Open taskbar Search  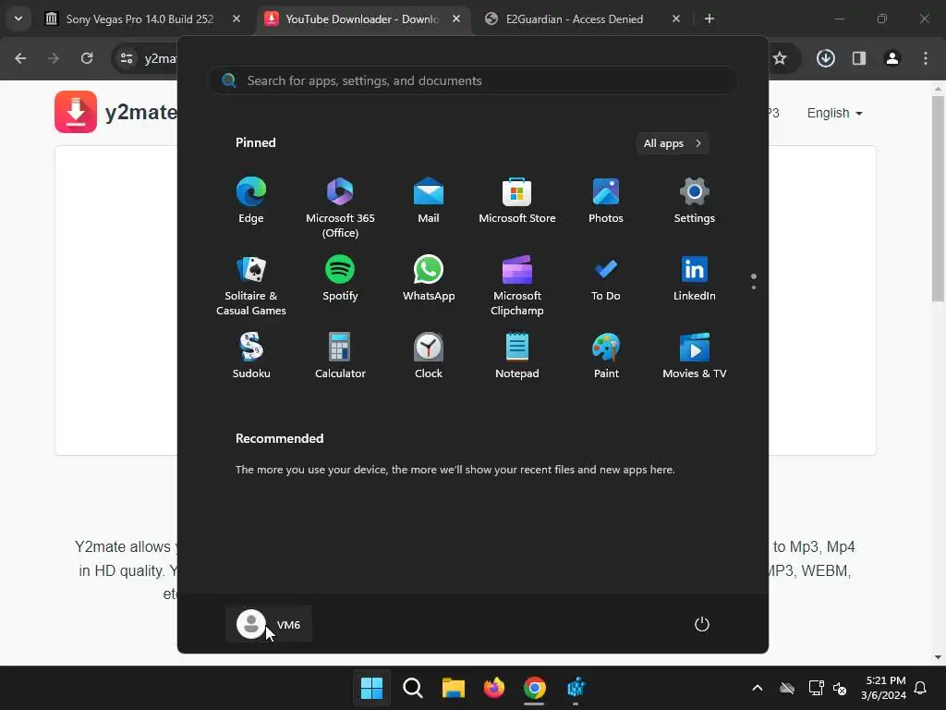[x=413, y=688]
